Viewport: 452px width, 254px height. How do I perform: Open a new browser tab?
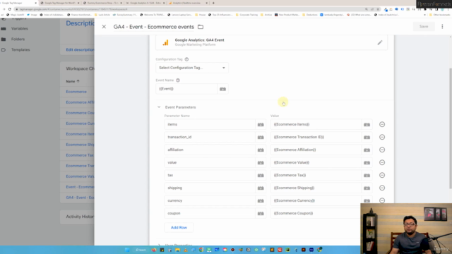pos(213,3)
